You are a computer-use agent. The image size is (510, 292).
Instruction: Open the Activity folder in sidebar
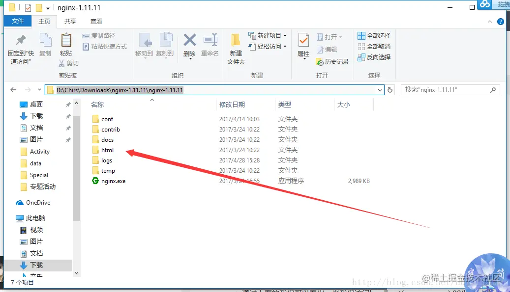(x=35, y=152)
